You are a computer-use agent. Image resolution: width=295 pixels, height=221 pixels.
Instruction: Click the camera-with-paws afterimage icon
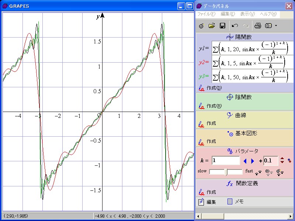click(x=269, y=171)
